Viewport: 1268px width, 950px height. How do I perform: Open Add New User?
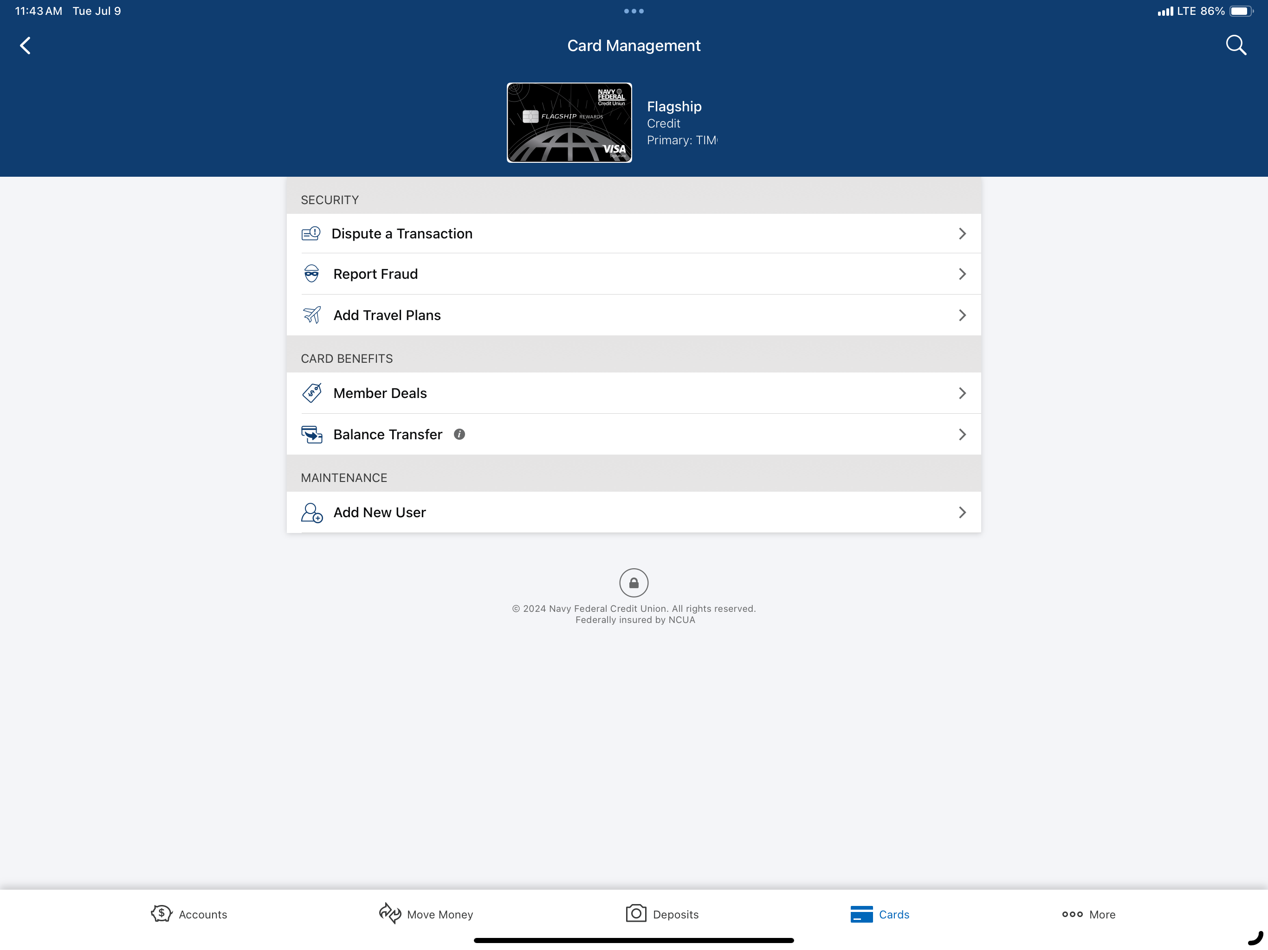634,512
